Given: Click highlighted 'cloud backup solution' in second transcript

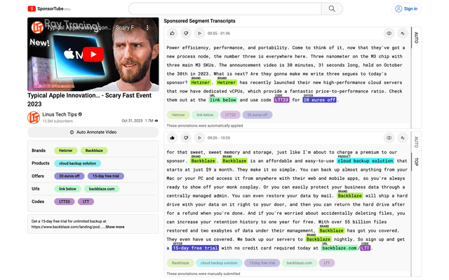Looking at the screenshot, I should pos(365,161).
